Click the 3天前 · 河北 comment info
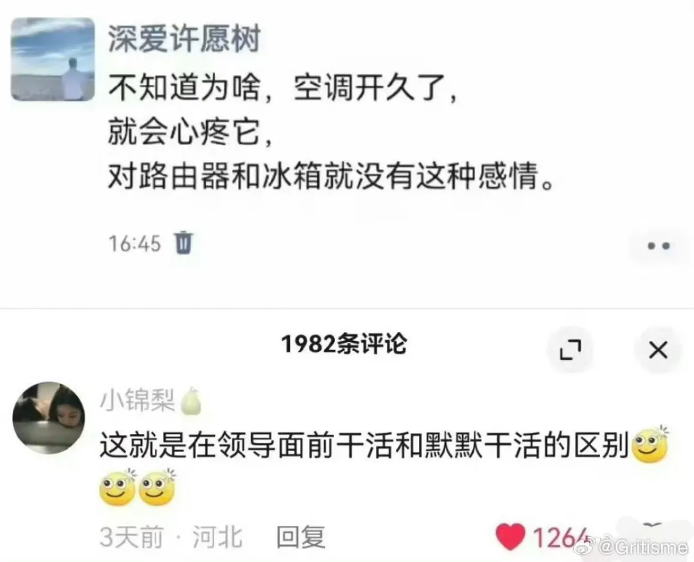 point(171,537)
